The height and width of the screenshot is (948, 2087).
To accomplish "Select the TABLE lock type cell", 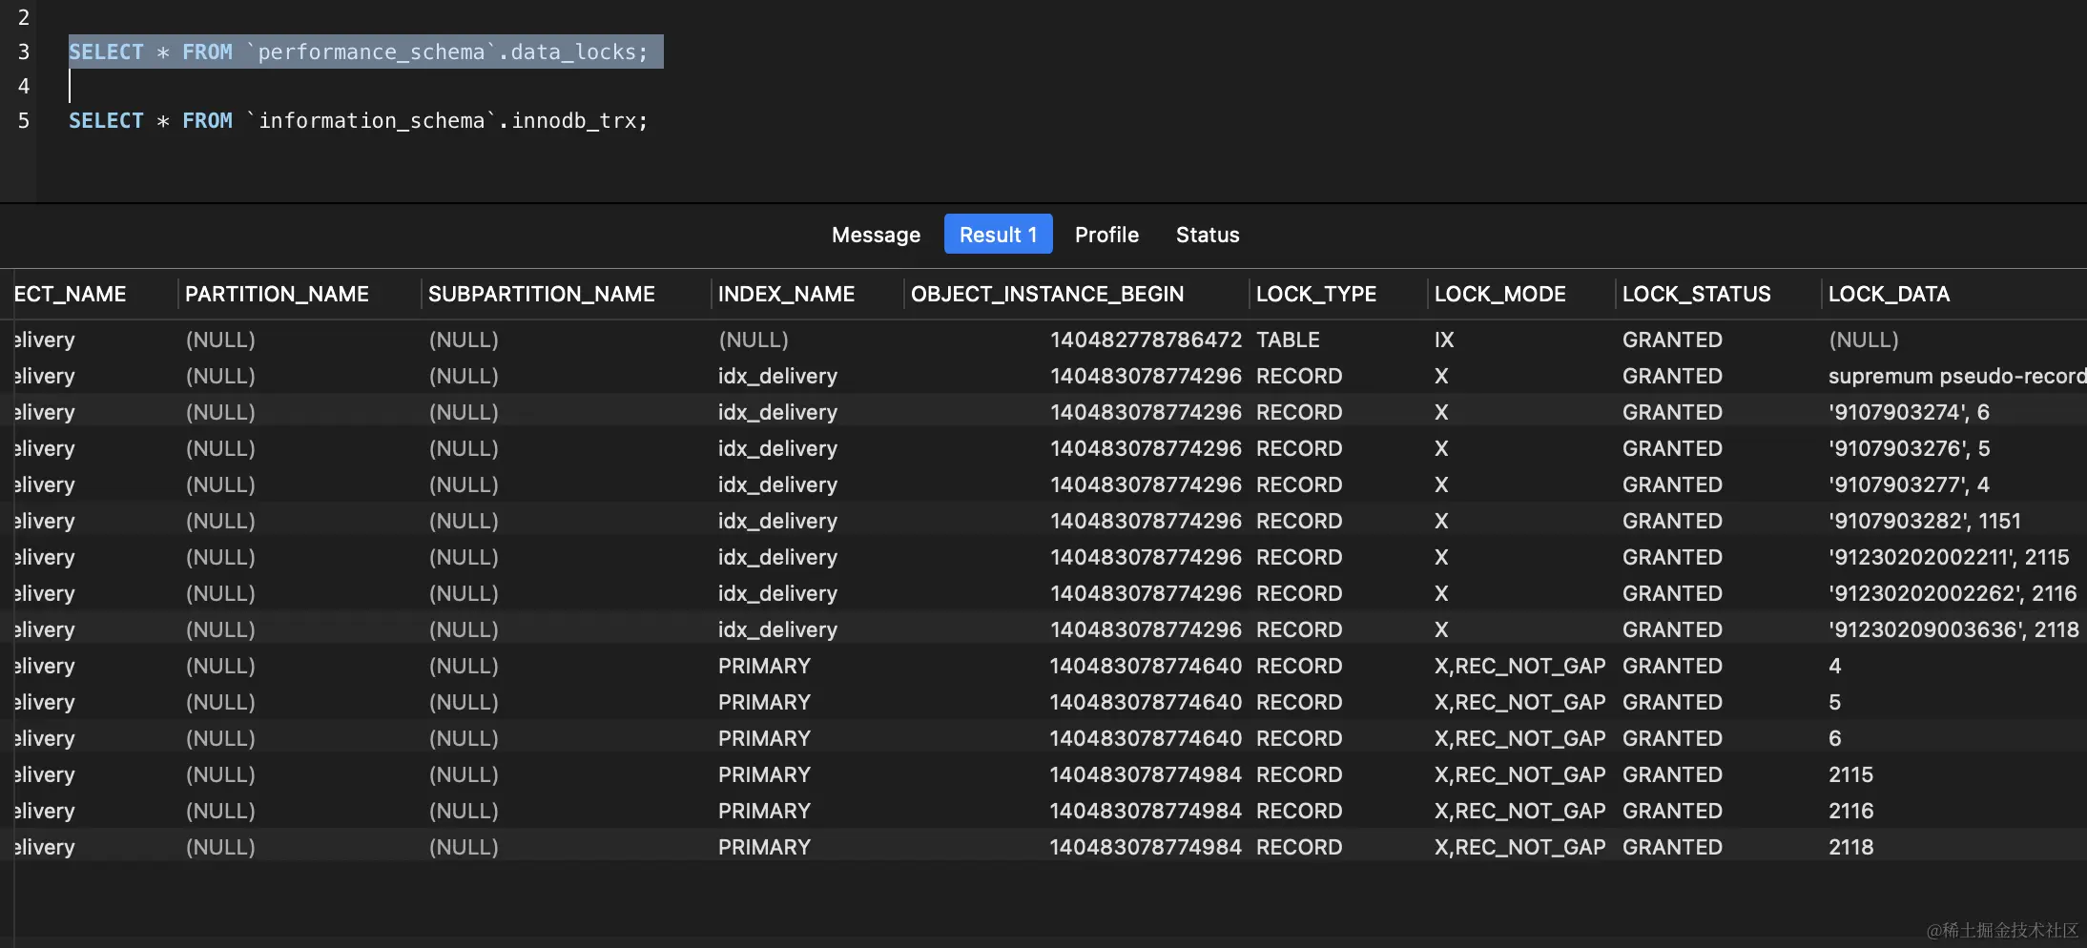I will 1288,340.
